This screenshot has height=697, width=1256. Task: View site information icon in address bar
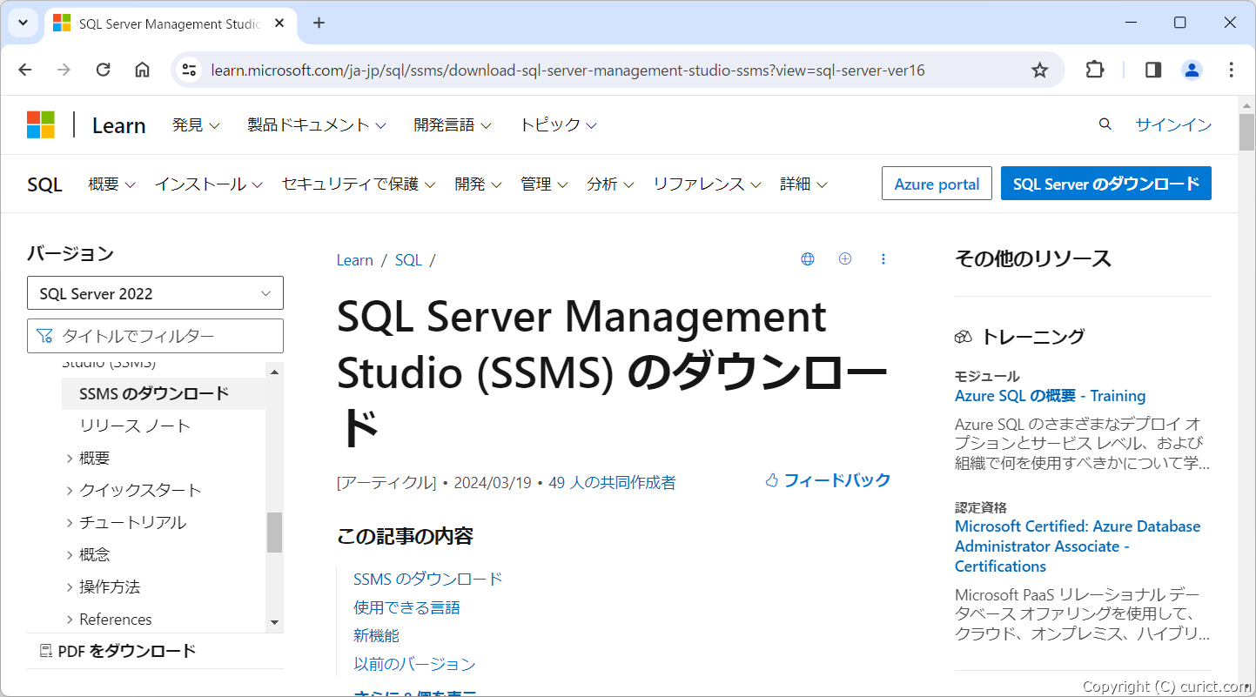click(189, 70)
